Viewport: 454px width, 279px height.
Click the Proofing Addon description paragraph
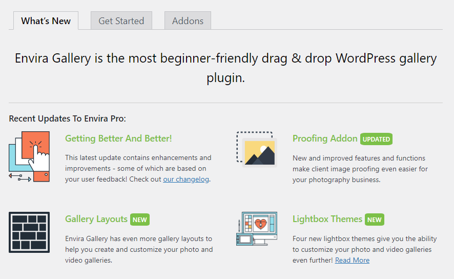[360, 169]
